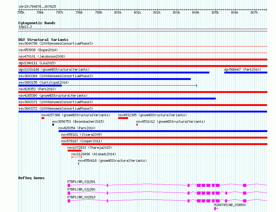Screen dimensions: 276x212
Task: Click the thick blue segment of esv3893155
Action: (x=40, y=86)
